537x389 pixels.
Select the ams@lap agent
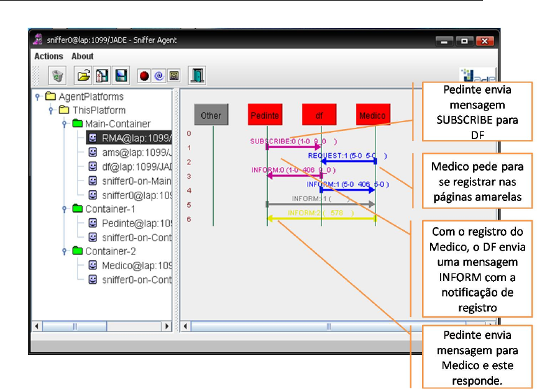[x=130, y=153]
